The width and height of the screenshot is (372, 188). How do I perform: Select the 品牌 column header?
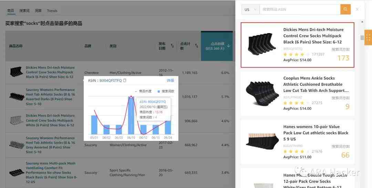pos(87,46)
